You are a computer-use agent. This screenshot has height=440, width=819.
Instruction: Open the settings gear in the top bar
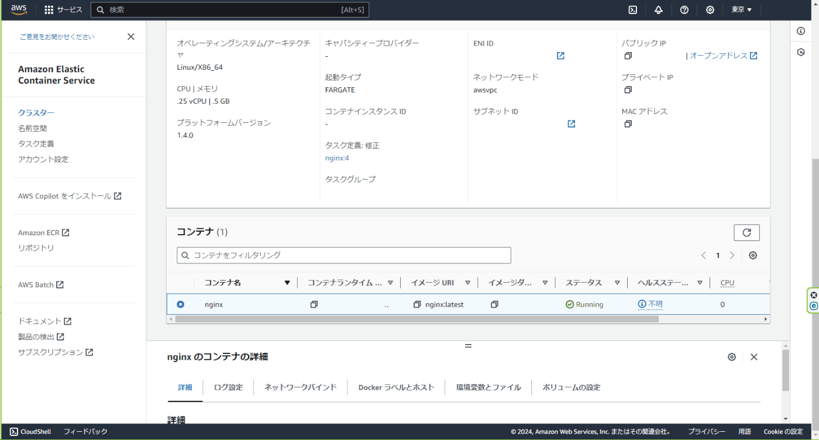coord(710,10)
